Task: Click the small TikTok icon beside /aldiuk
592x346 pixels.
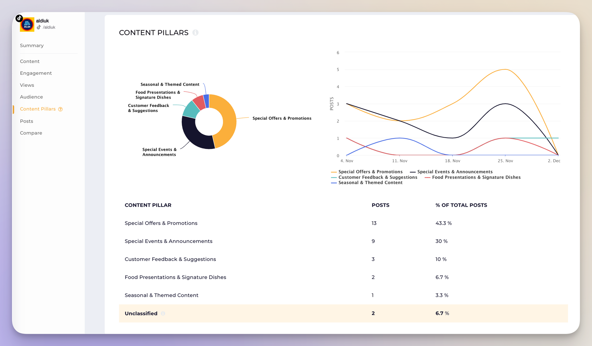Action: pyautogui.click(x=39, y=27)
